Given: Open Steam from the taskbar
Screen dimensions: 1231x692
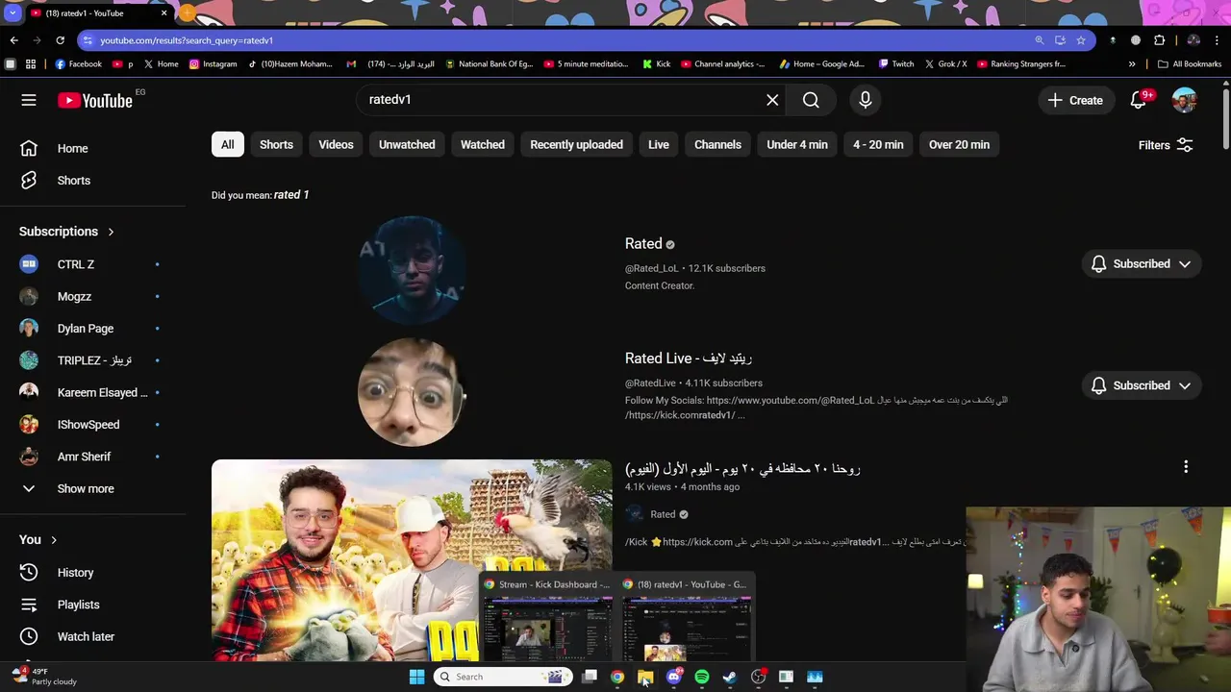Looking at the screenshot, I should pyautogui.click(x=730, y=677).
